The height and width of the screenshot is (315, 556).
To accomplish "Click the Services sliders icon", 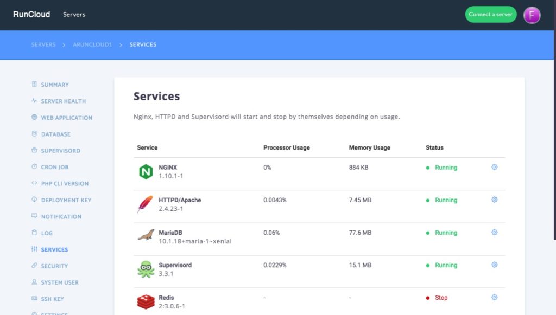I will coord(34,249).
